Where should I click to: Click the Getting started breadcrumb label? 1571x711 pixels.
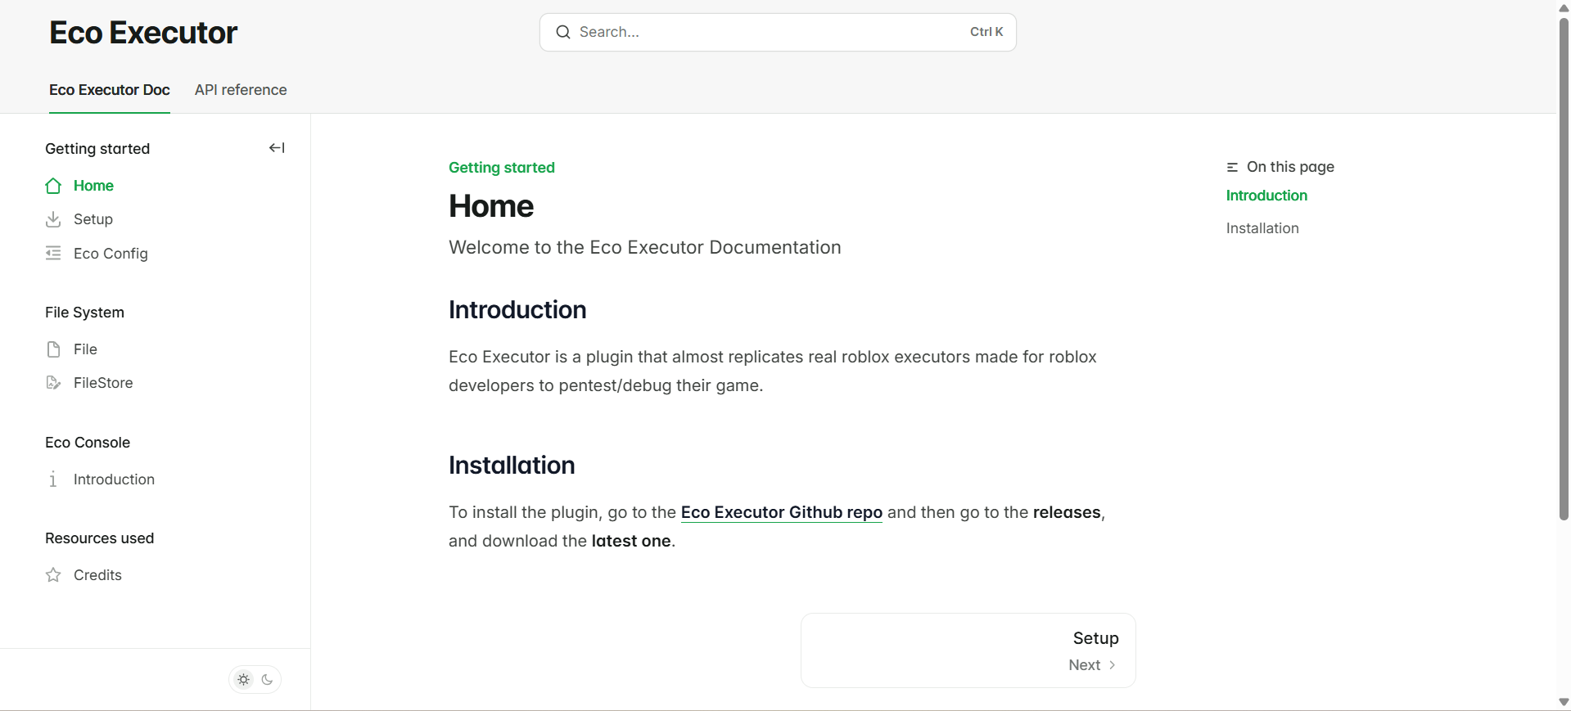(x=502, y=168)
